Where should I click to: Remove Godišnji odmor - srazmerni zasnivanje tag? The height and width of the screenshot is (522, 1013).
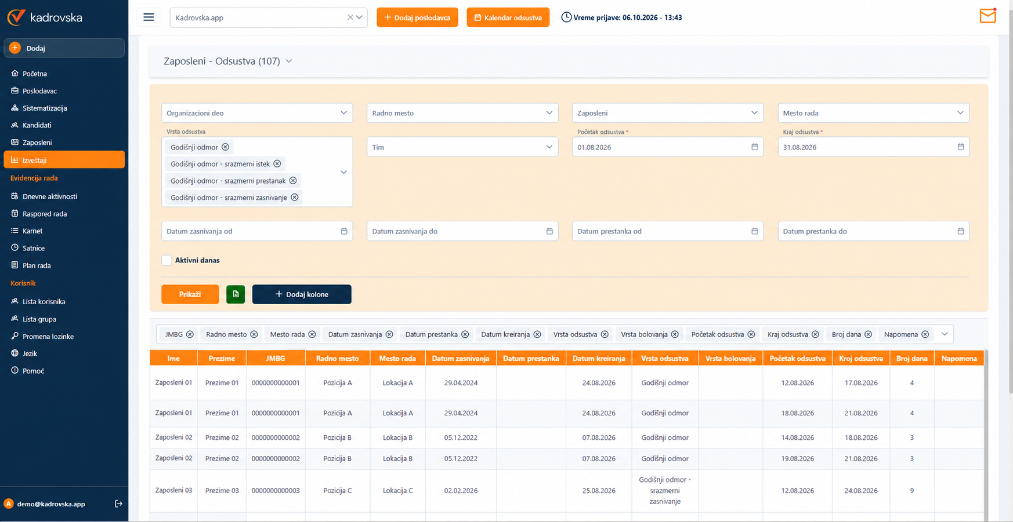tap(295, 198)
